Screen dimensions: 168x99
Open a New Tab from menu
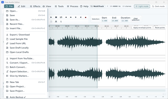click(x=25, y=82)
